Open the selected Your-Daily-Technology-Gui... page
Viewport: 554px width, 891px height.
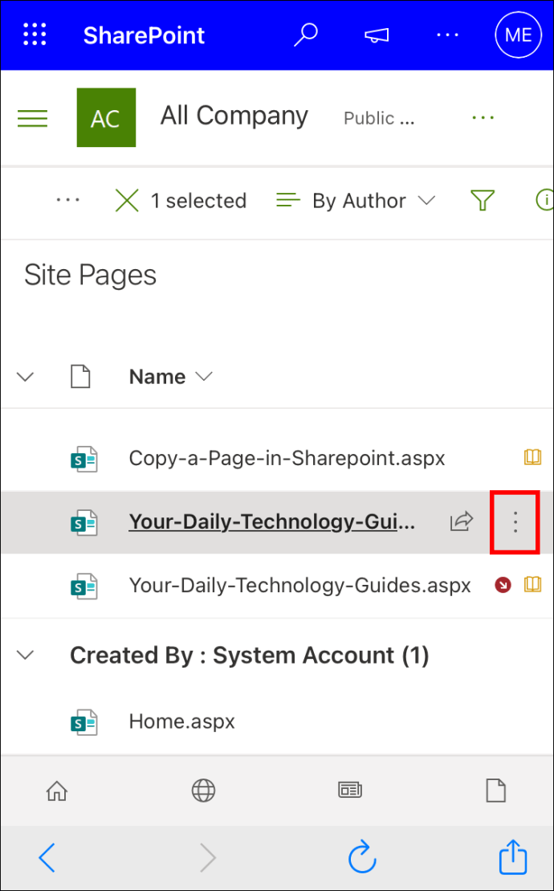coord(272,521)
